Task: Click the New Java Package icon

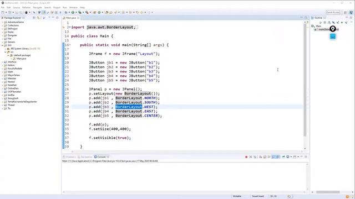Action: click(95, 12)
